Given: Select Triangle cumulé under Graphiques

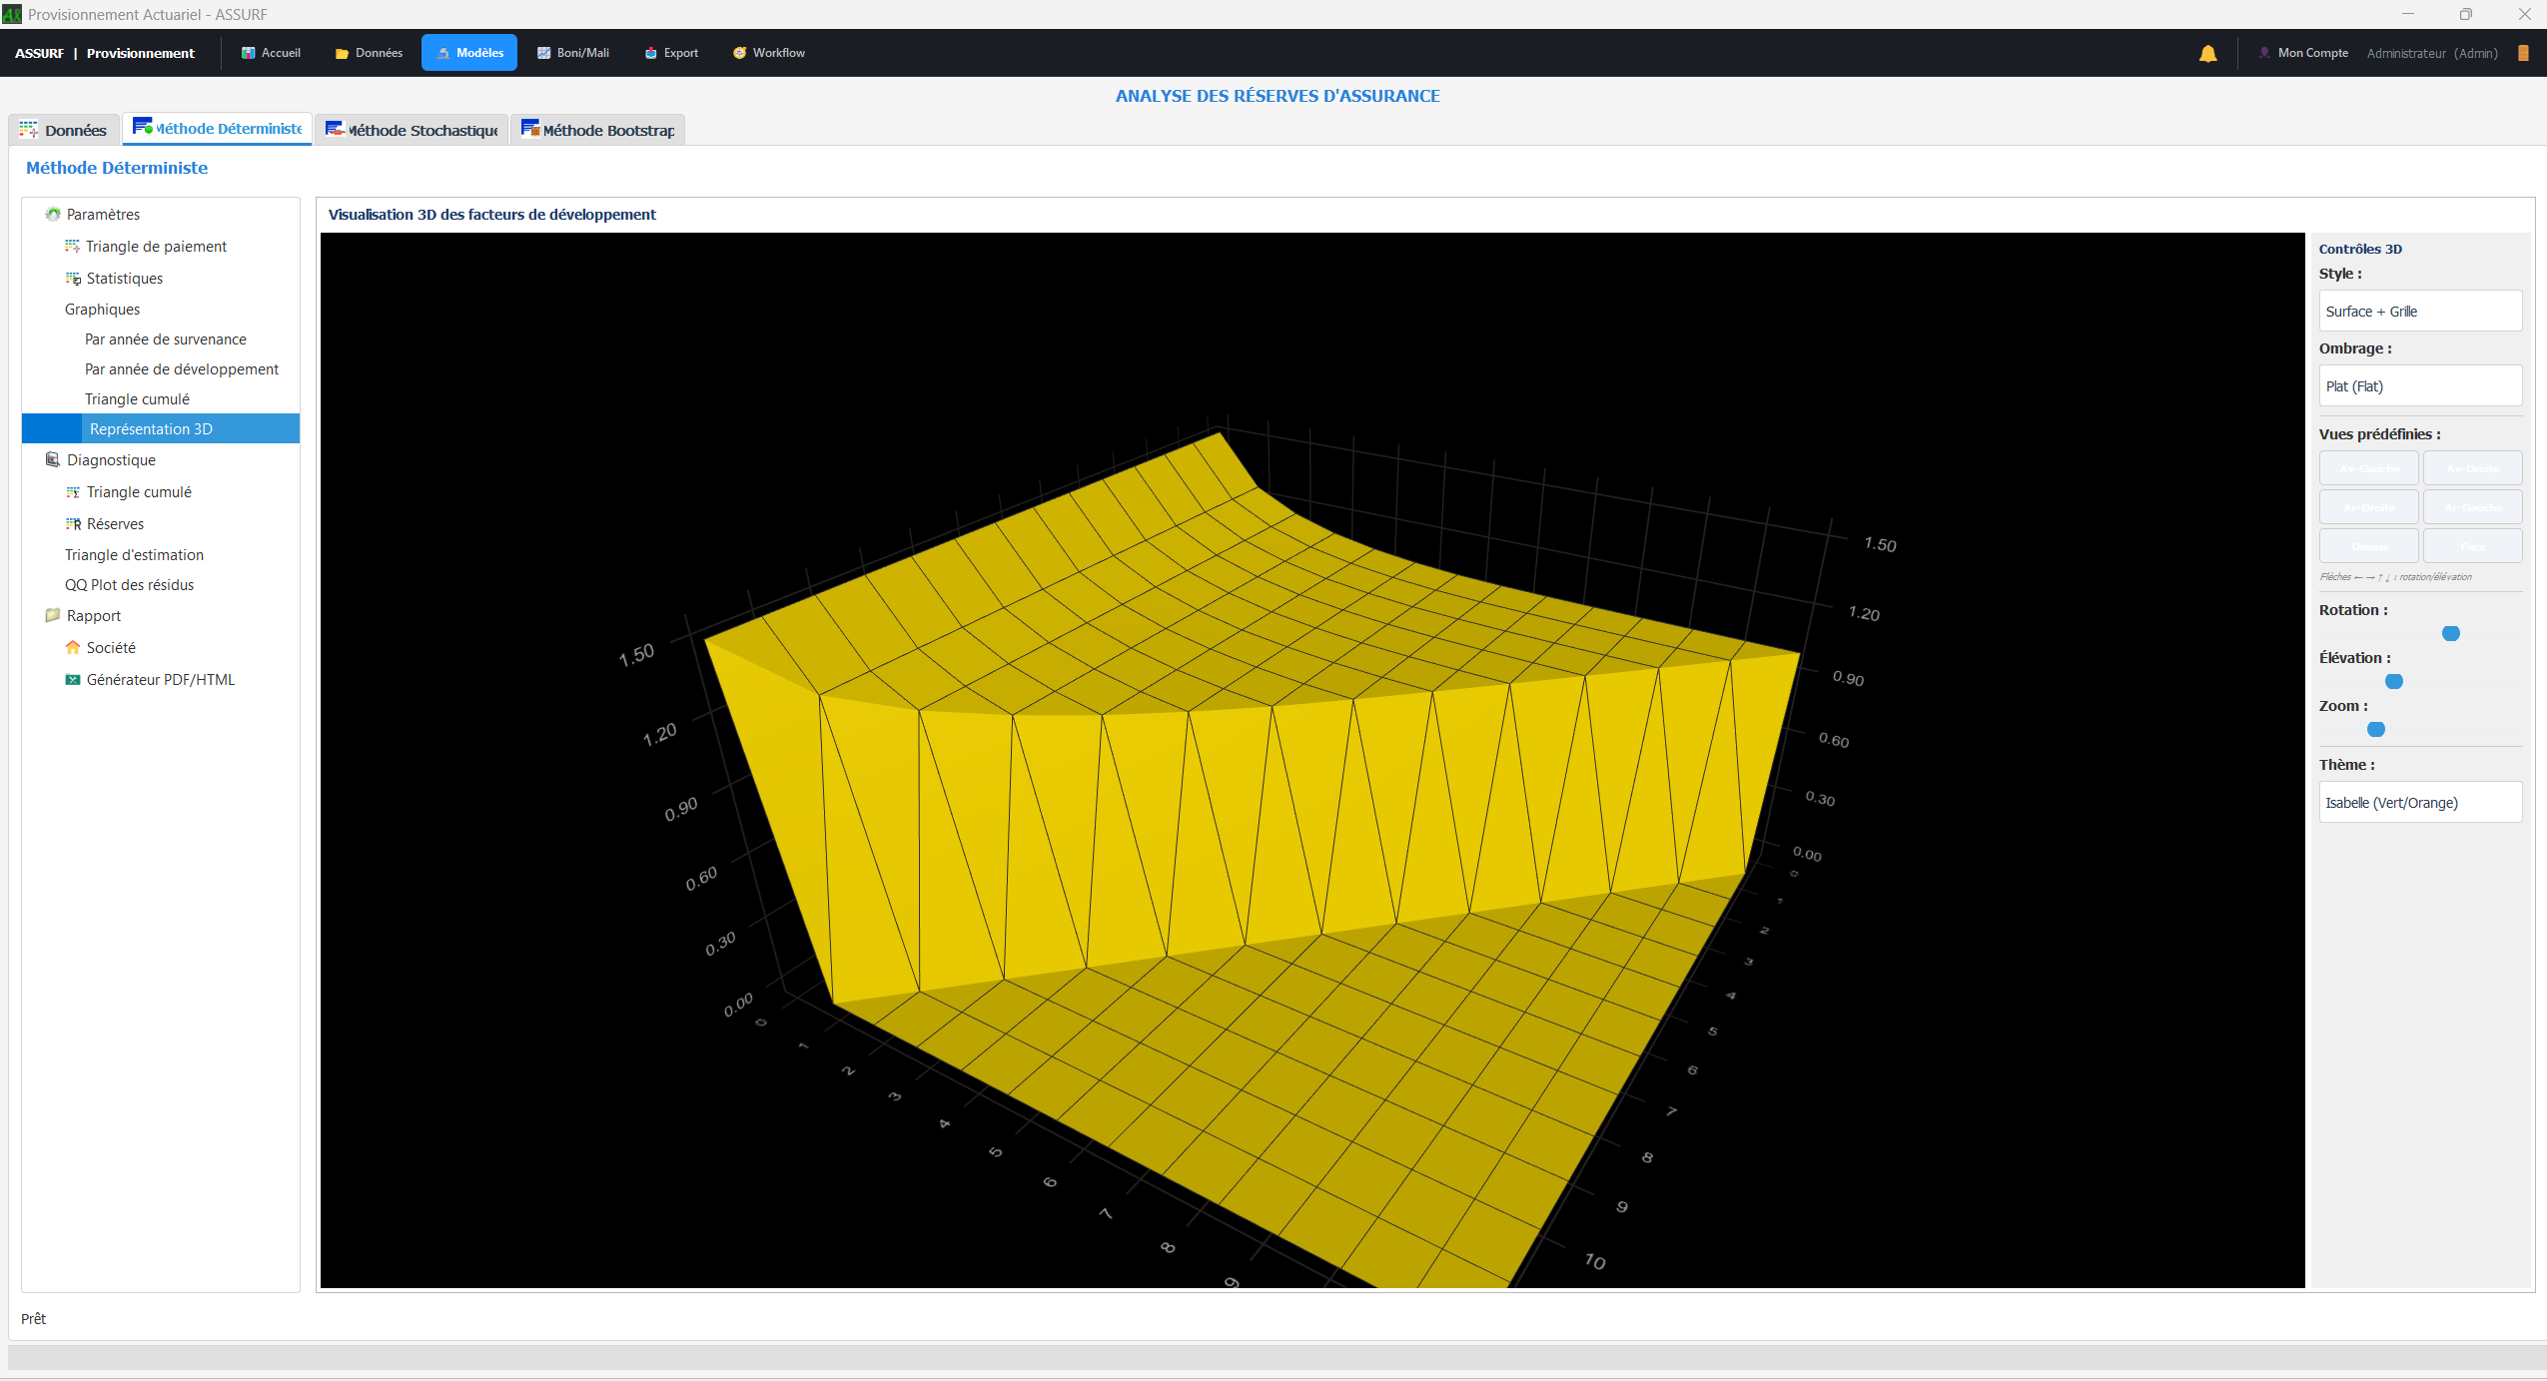Looking at the screenshot, I should (137, 398).
